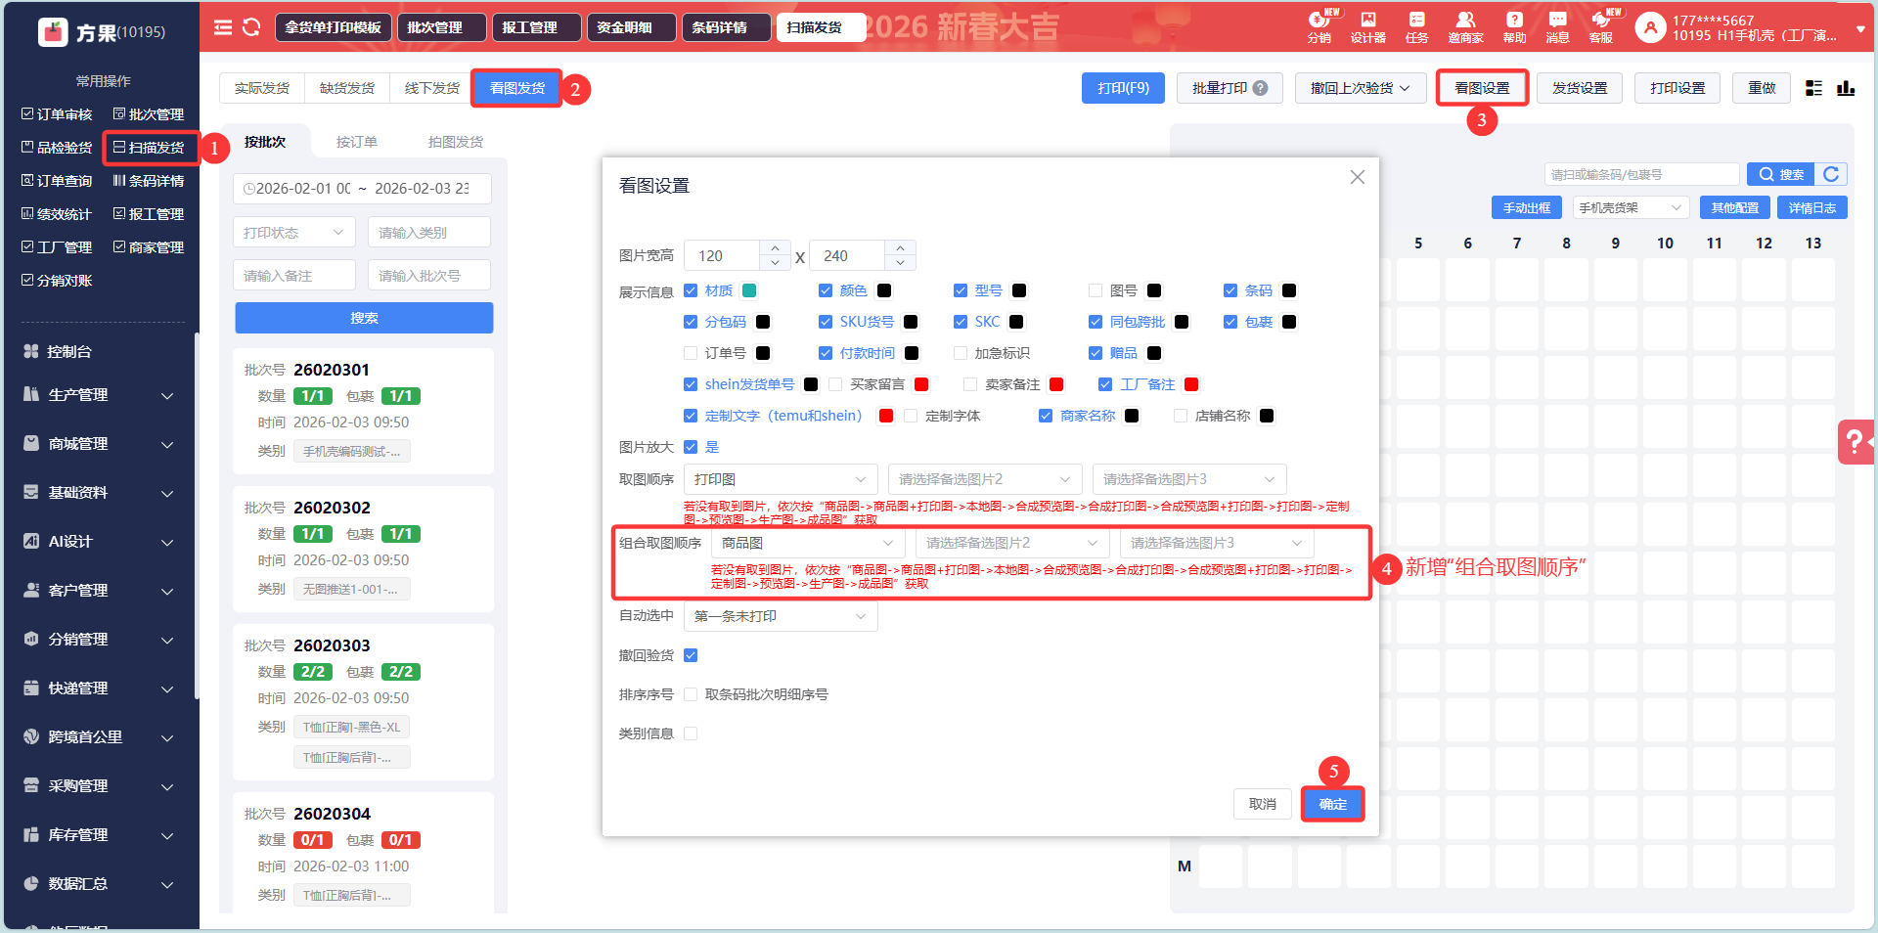This screenshot has width=1878, height=933.
Task: Click the 客户管理 sidebar icon
Action: tap(31, 590)
